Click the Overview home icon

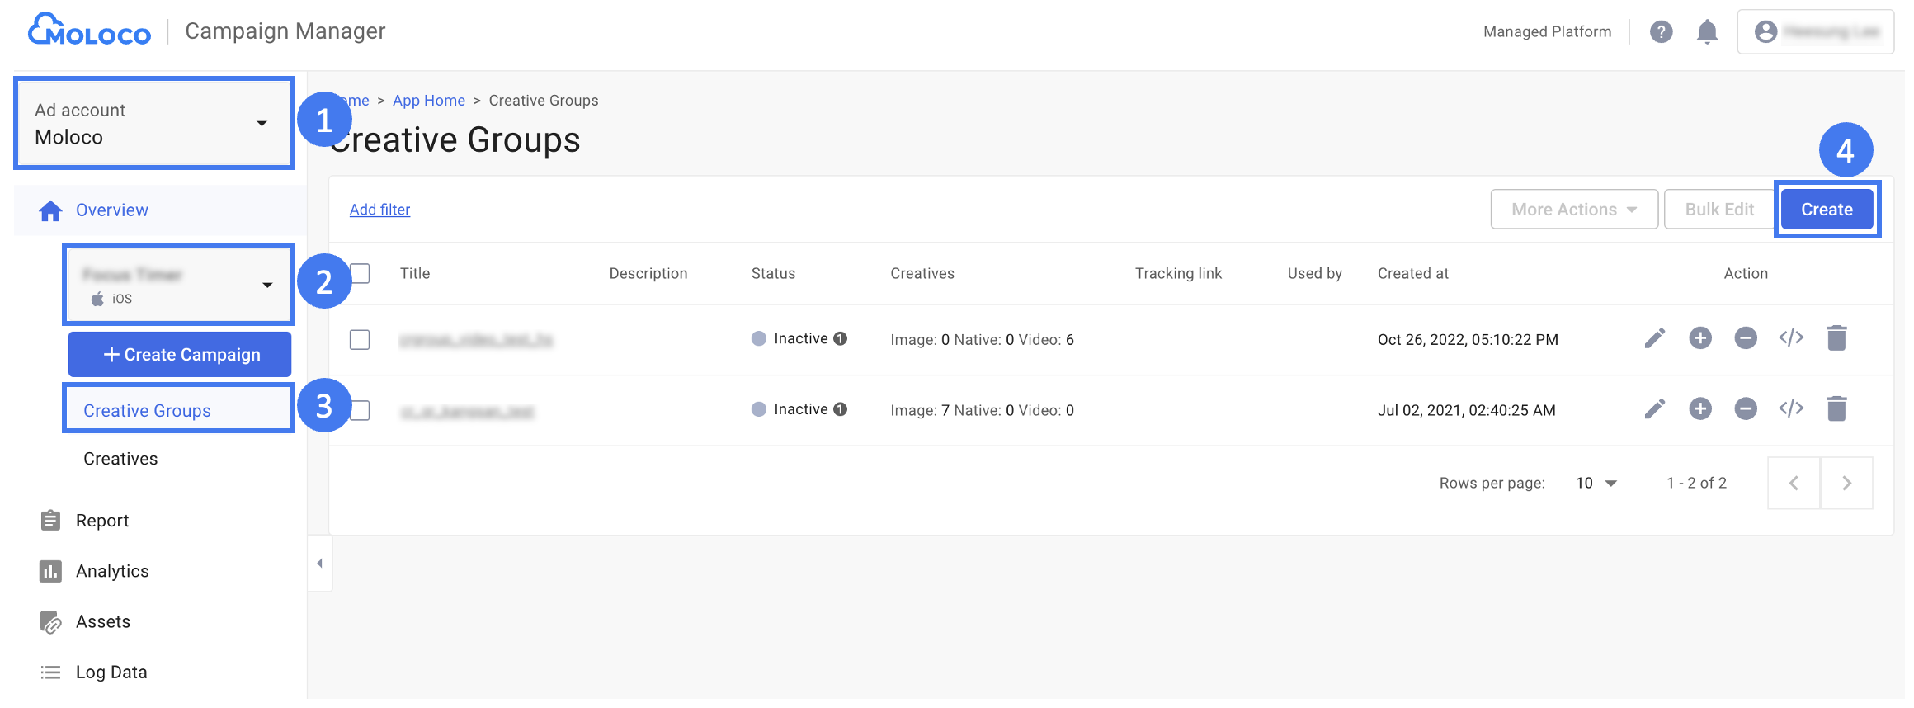pyautogui.click(x=50, y=210)
